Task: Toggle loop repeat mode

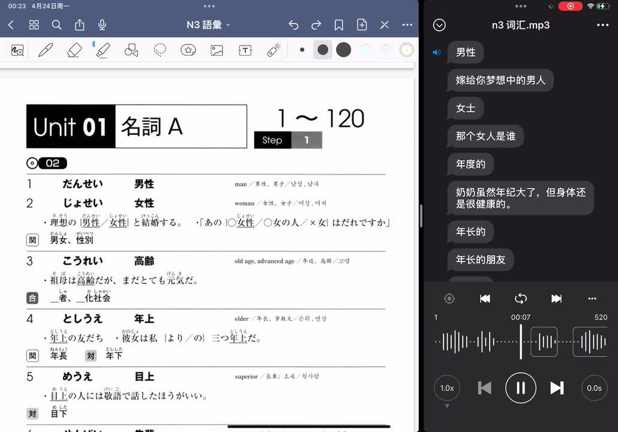Action: [521, 298]
